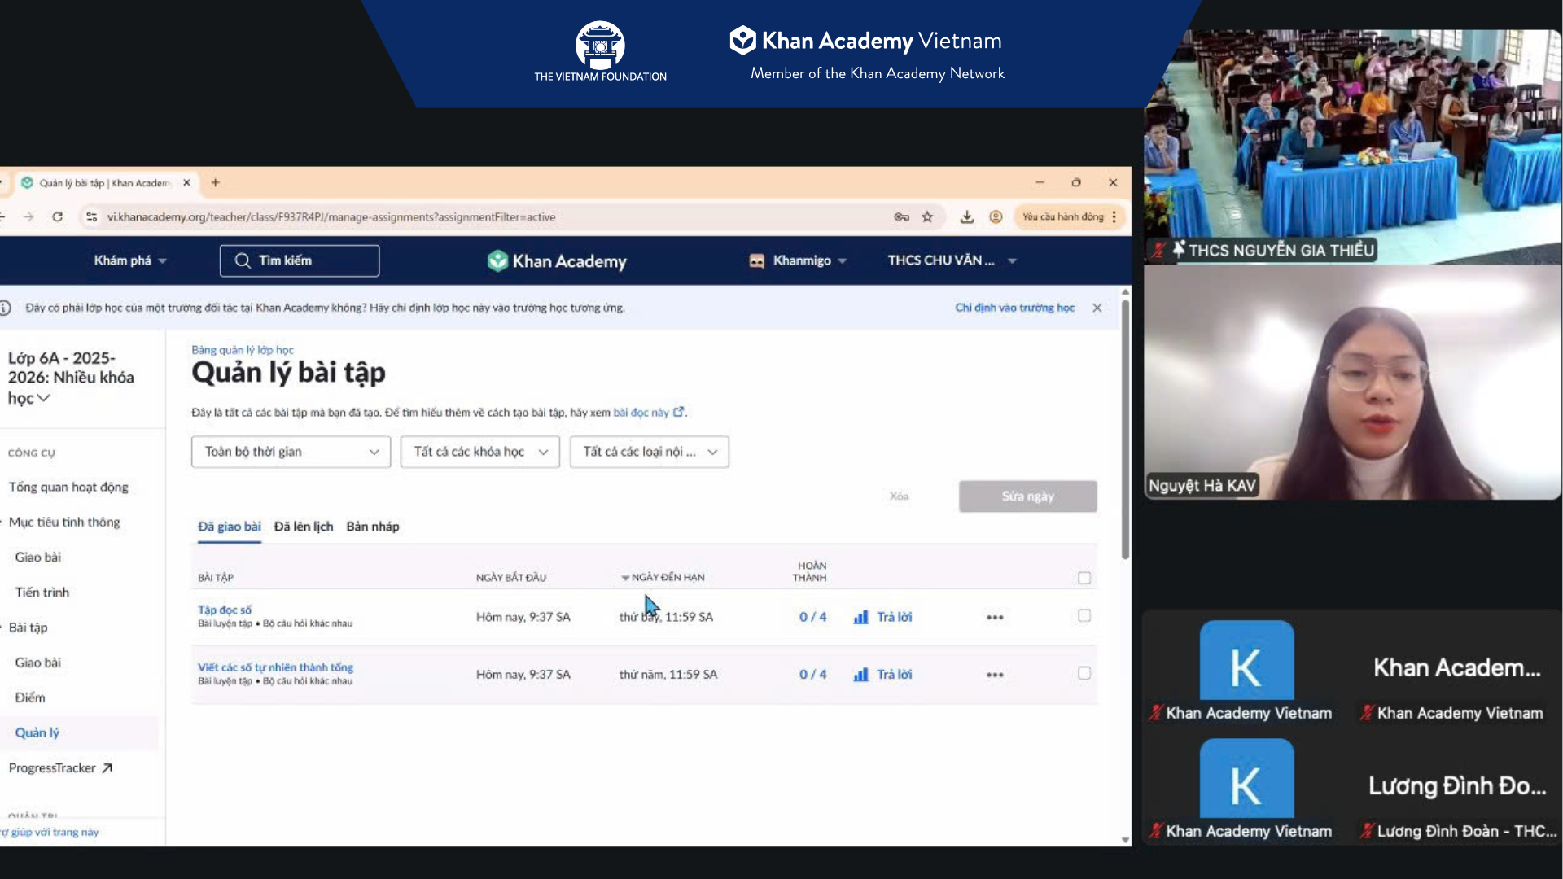Open three-dot menu for Tập đọc số
The height and width of the screenshot is (879, 1563).
tap(994, 617)
